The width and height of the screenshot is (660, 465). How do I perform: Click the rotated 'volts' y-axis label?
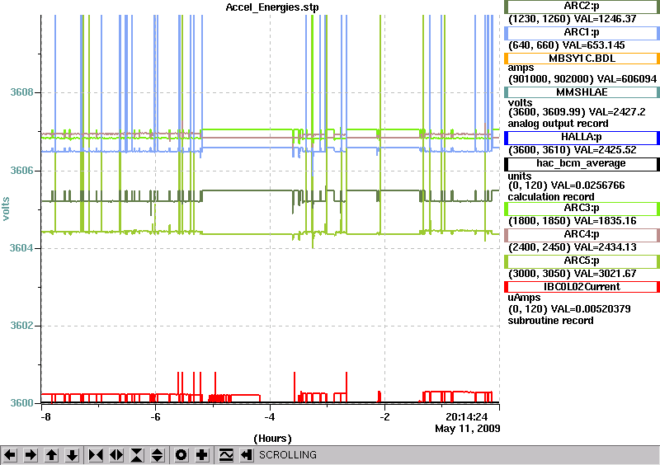point(6,209)
